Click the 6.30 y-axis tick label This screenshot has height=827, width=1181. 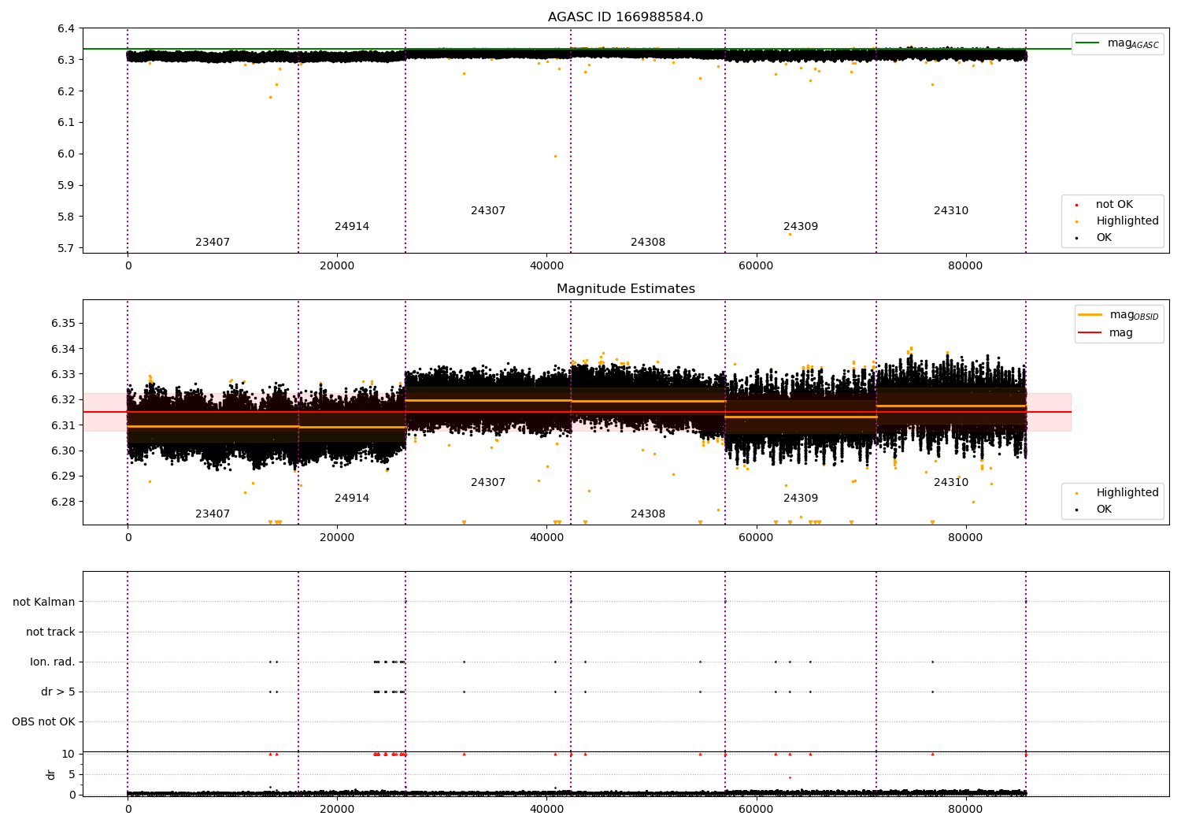[x=63, y=451]
